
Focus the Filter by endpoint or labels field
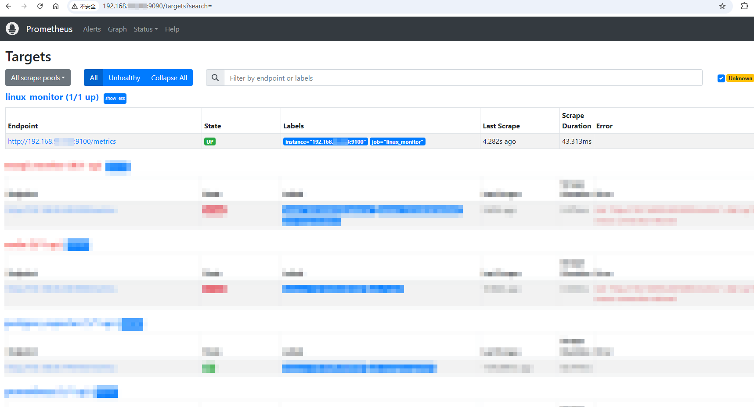coord(463,78)
